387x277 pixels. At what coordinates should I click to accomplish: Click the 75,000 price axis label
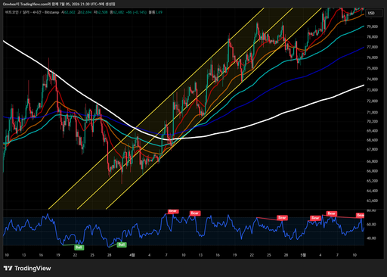[372, 68]
